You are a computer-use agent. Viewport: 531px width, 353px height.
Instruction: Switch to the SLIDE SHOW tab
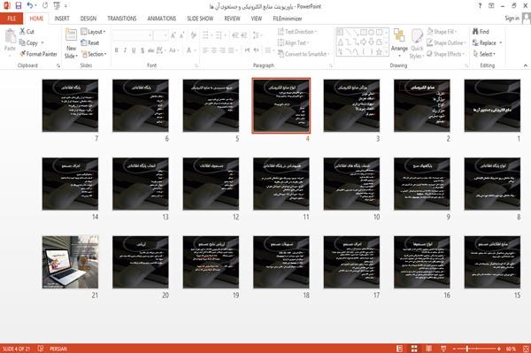200,19
